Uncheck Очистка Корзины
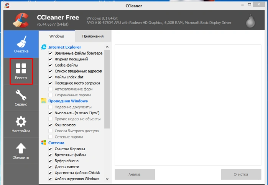This screenshot has width=268, height=185. pos(50,149)
